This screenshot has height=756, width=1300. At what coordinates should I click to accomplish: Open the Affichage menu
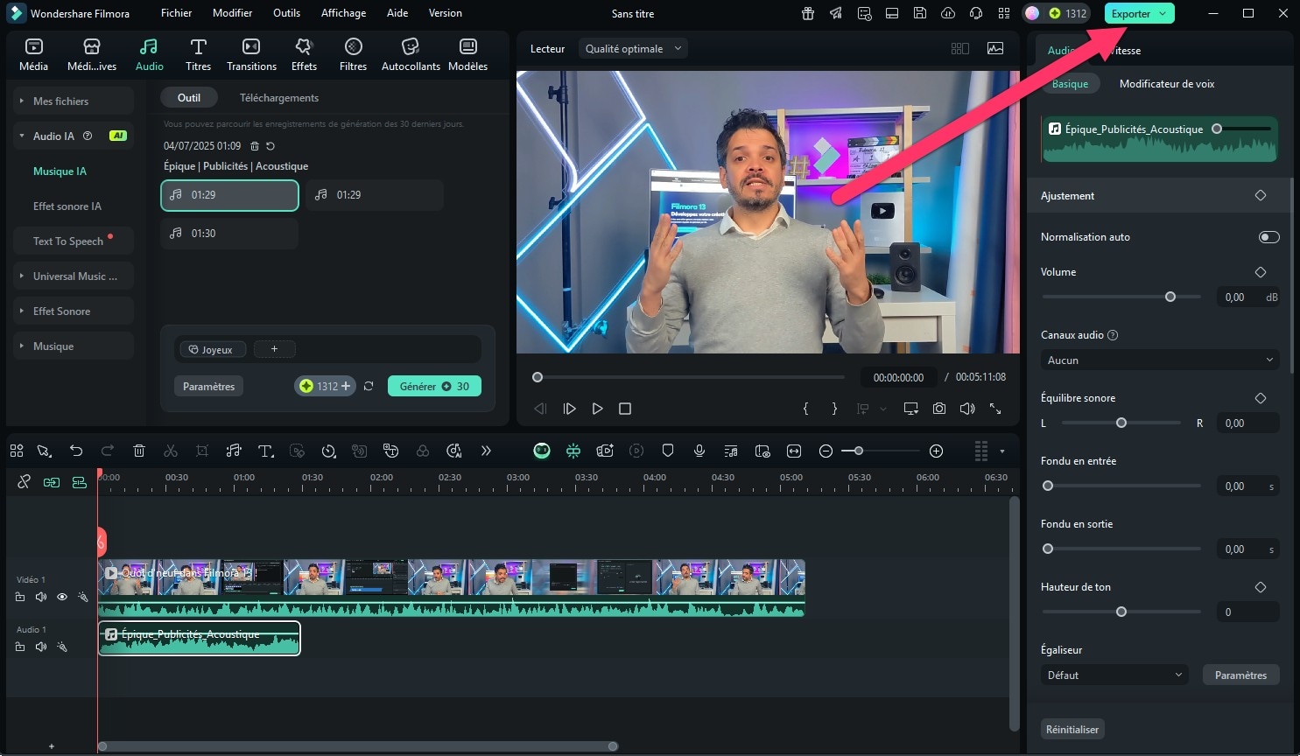tap(343, 13)
